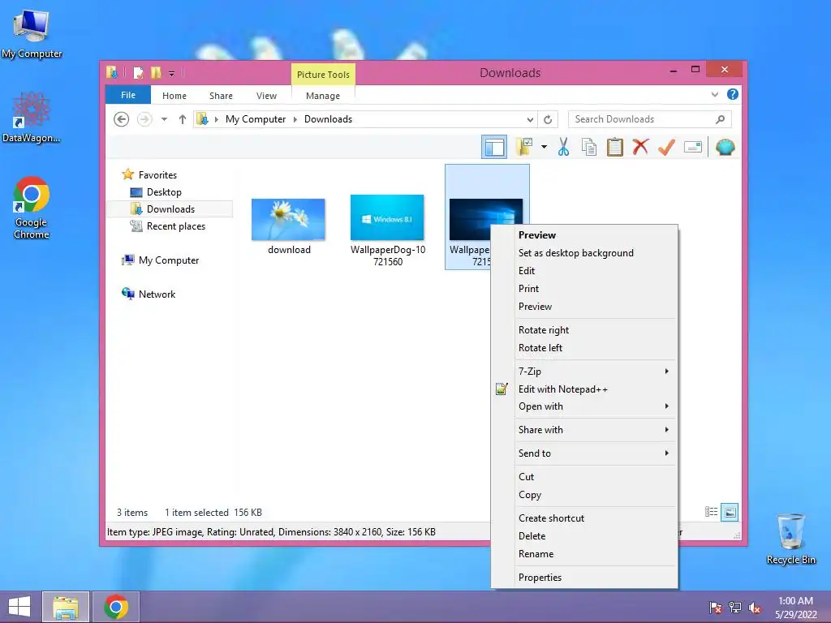The height and width of the screenshot is (623, 831).
Task: Open the Help question mark icon
Action: click(x=733, y=94)
